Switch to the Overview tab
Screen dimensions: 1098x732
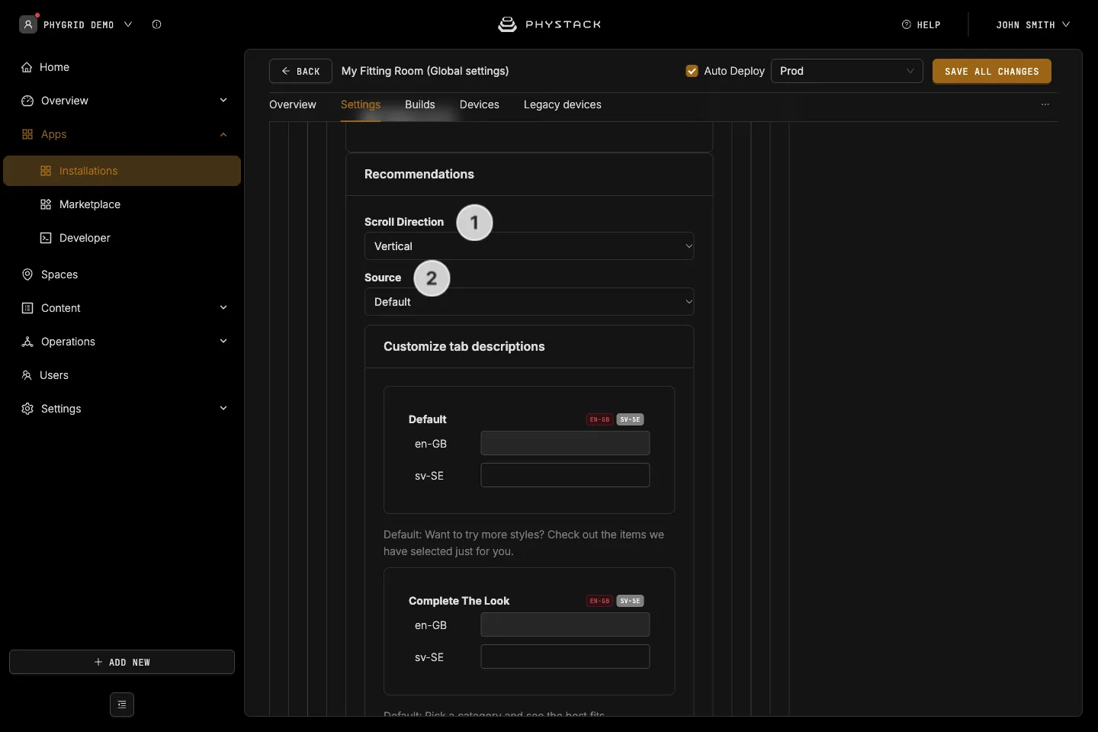[293, 104]
